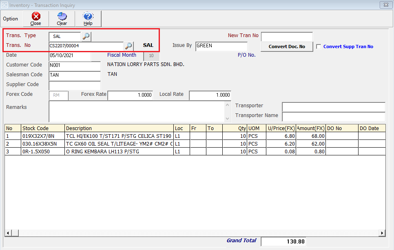
Task: Click the Forex Code field RM
Action: click(x=59, y=95)
